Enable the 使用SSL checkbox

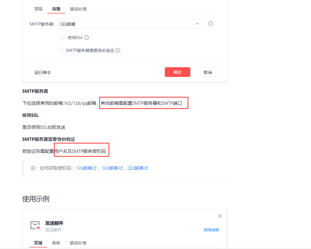[x=63, y=38]
